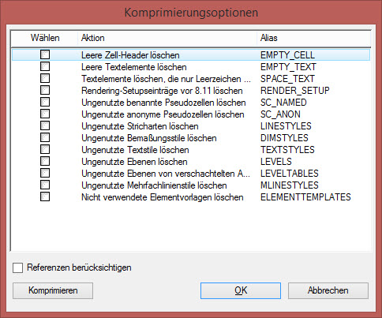The width and height of the screenshot is (382, 318).
Task: Enable the LEVELTABLES row checkbox
Action: [45, 173]
